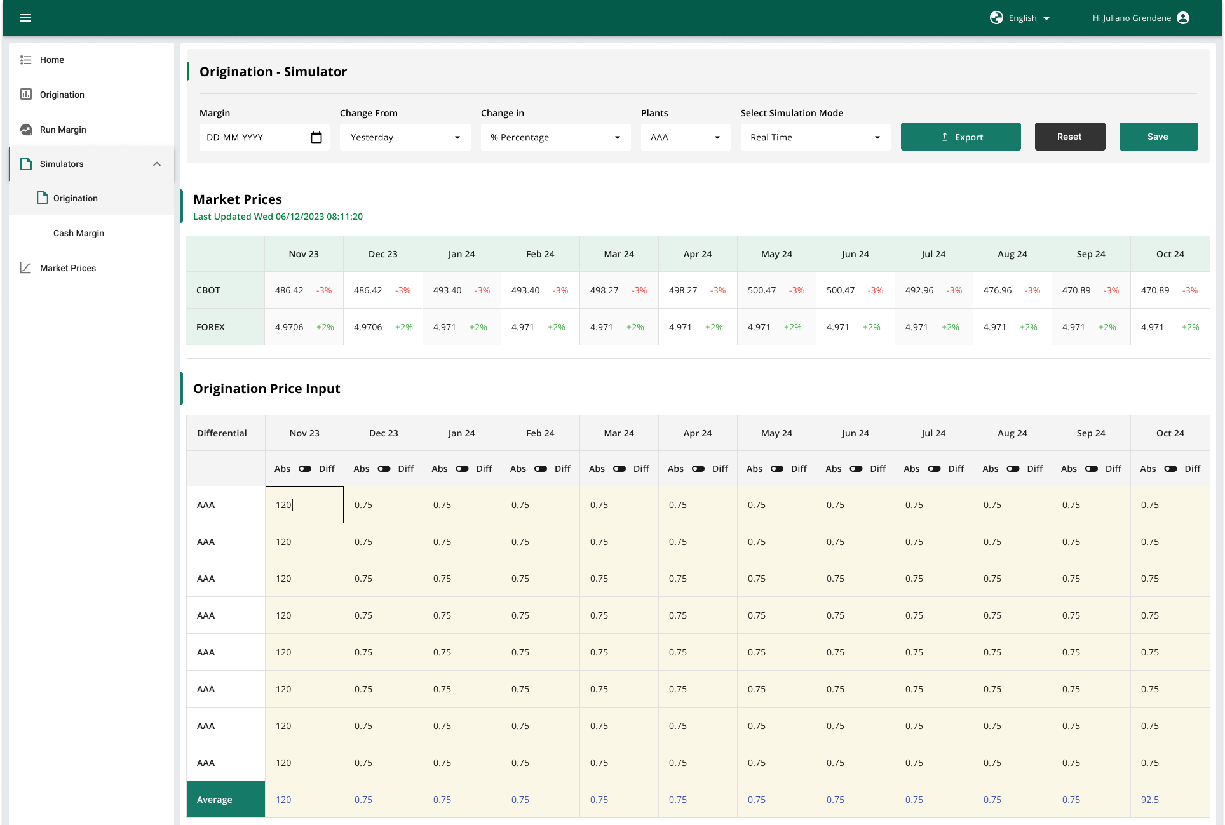Click the Export button
The image size is (1225, 825).
click(x=961, y=137)
